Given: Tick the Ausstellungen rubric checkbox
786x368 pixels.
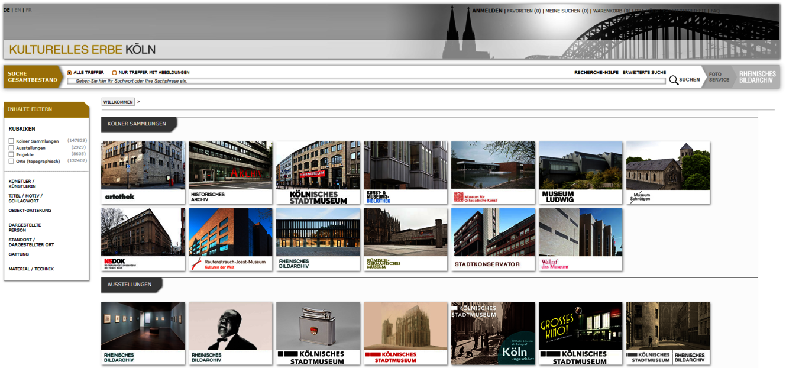Looking at the screenshot, I should 11,148.
